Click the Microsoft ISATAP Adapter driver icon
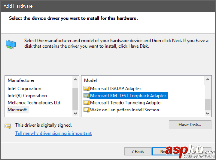 [x=86, y=88]
